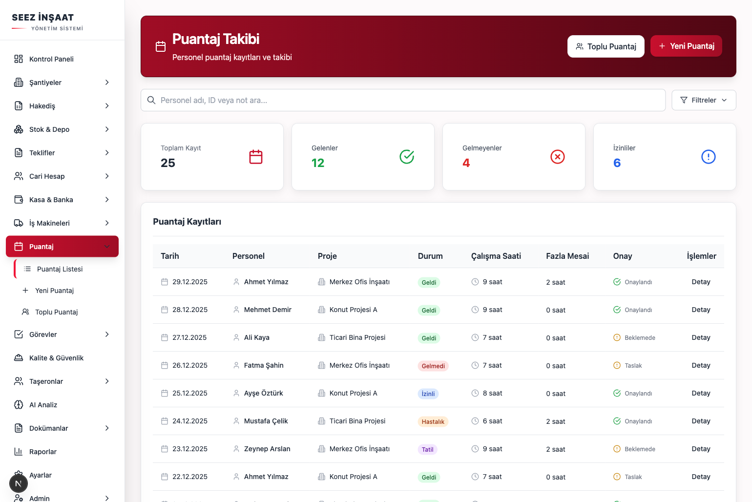Click the Gelmedi status badge for Fatma Şahin
The width and height of the screenshot is (752, 502).
(433, 366)
